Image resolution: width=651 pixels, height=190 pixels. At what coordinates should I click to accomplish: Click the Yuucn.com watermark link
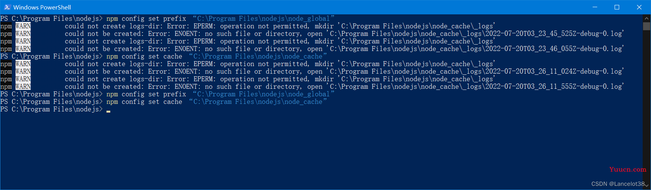(x=628, y=169)
